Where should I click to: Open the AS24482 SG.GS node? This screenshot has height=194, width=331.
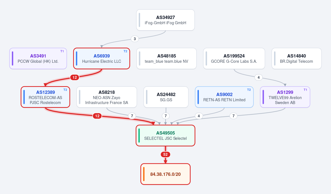coord(166,97)
